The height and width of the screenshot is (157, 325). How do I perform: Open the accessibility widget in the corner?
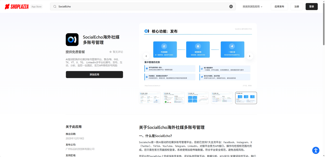tap(316, 150)
